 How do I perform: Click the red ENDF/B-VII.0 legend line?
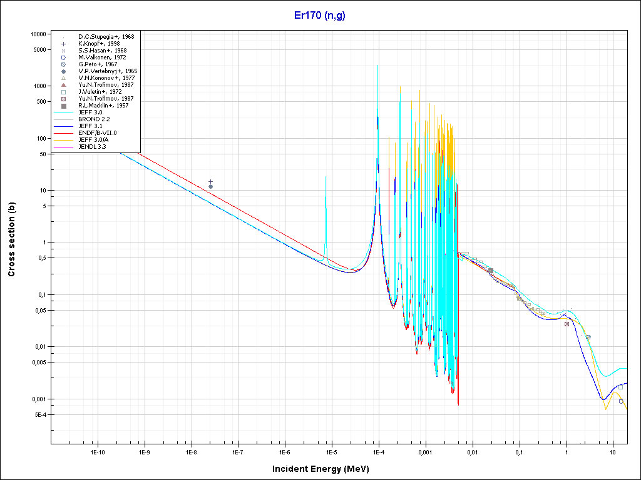pyautogui.click(x=64, y=132)
